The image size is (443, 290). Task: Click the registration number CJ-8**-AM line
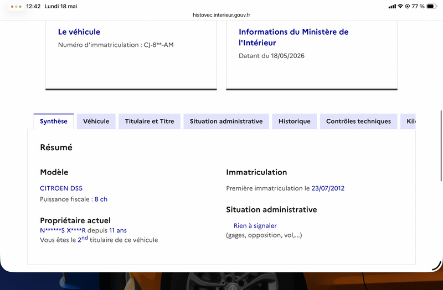(116, 45)
